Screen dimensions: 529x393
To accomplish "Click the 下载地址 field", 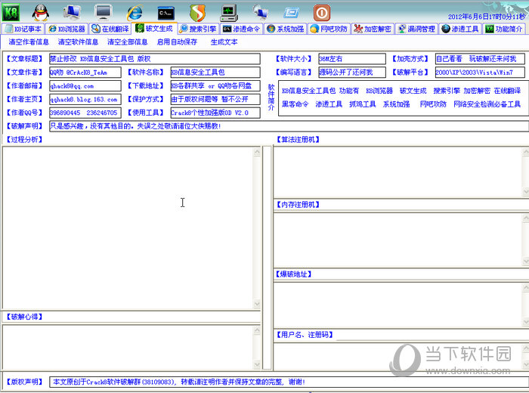I will tap(215, 85).
